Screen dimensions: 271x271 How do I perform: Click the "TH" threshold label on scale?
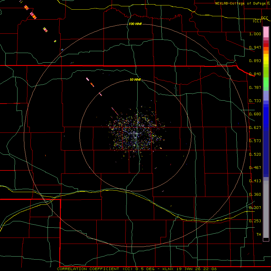tap(259, 235)
